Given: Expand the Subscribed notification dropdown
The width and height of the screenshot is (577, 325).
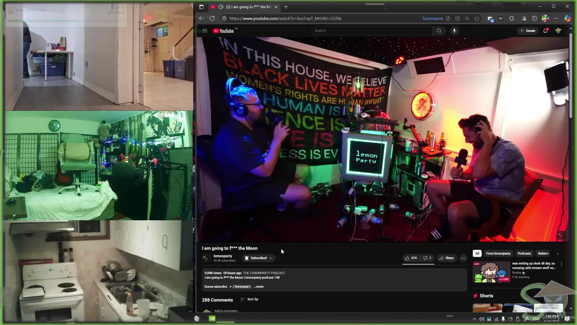Looking at the screenshot, I should (258, 258).
